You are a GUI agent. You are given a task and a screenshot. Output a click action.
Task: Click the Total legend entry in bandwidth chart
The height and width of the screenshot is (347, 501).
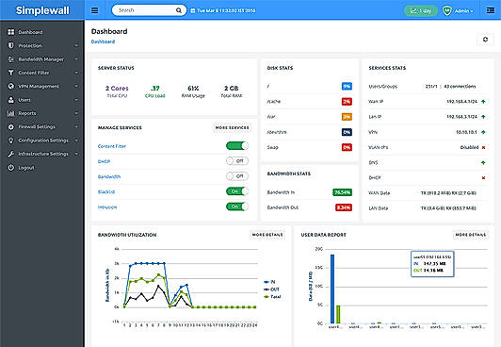click(272, 297)
